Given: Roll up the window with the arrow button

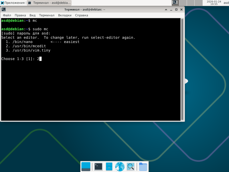Looking at the screenshot, I should [x=166, y=10].
